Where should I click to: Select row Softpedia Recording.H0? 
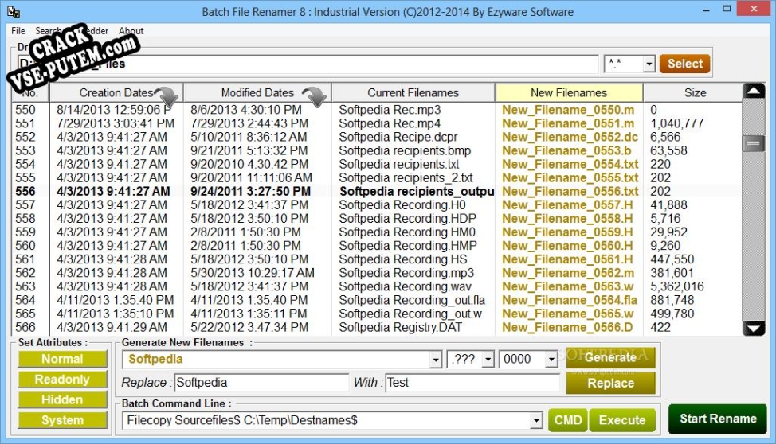(376, 204)
